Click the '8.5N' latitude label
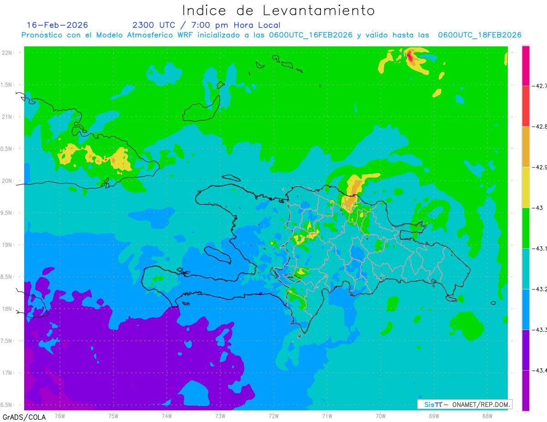This screenshot has height=422, width=547. click(6, 277)
